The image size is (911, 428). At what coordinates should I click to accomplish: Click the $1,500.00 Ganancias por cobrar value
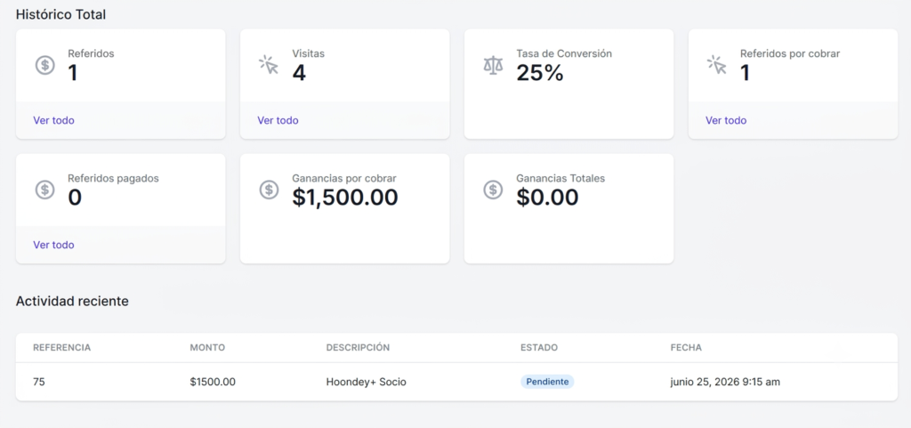345,198
